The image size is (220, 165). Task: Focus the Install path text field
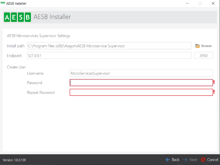coord(109,46)
